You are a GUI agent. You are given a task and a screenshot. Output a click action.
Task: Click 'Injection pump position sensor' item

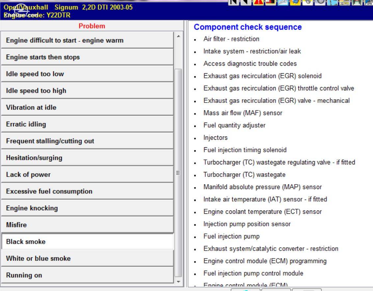[x=247, y=224]
